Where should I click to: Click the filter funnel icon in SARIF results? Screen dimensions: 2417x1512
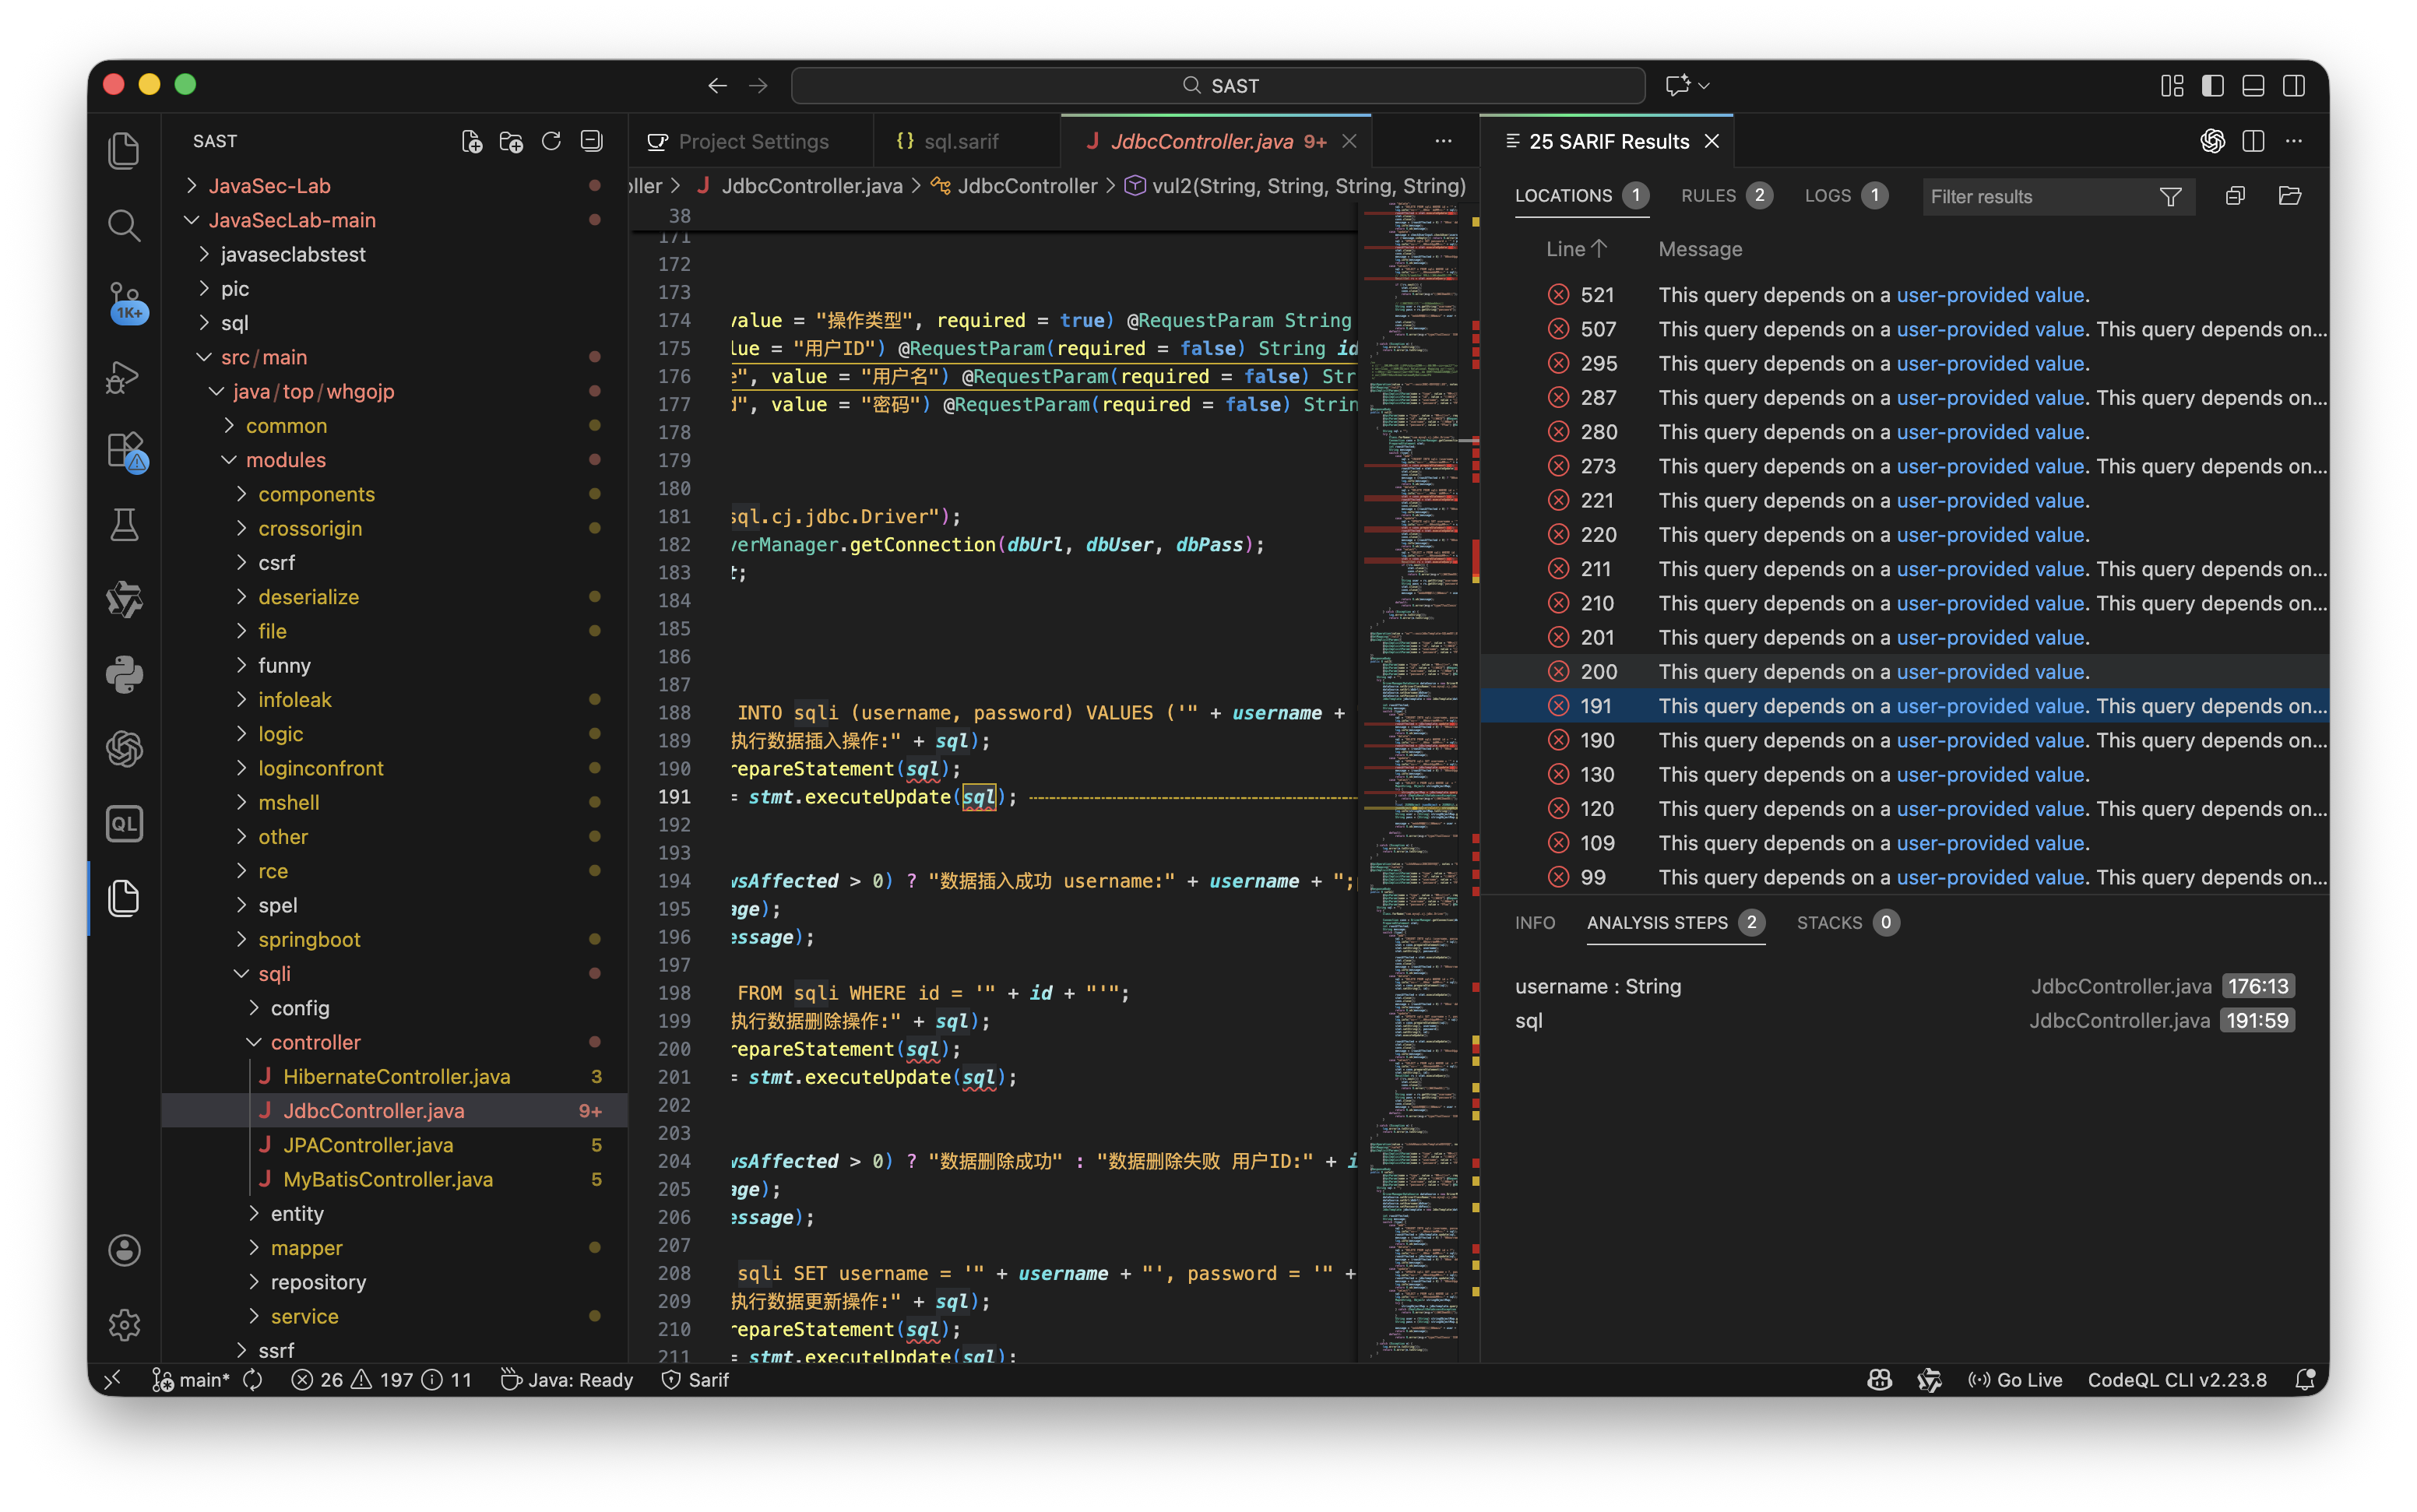coord(2170,197)
